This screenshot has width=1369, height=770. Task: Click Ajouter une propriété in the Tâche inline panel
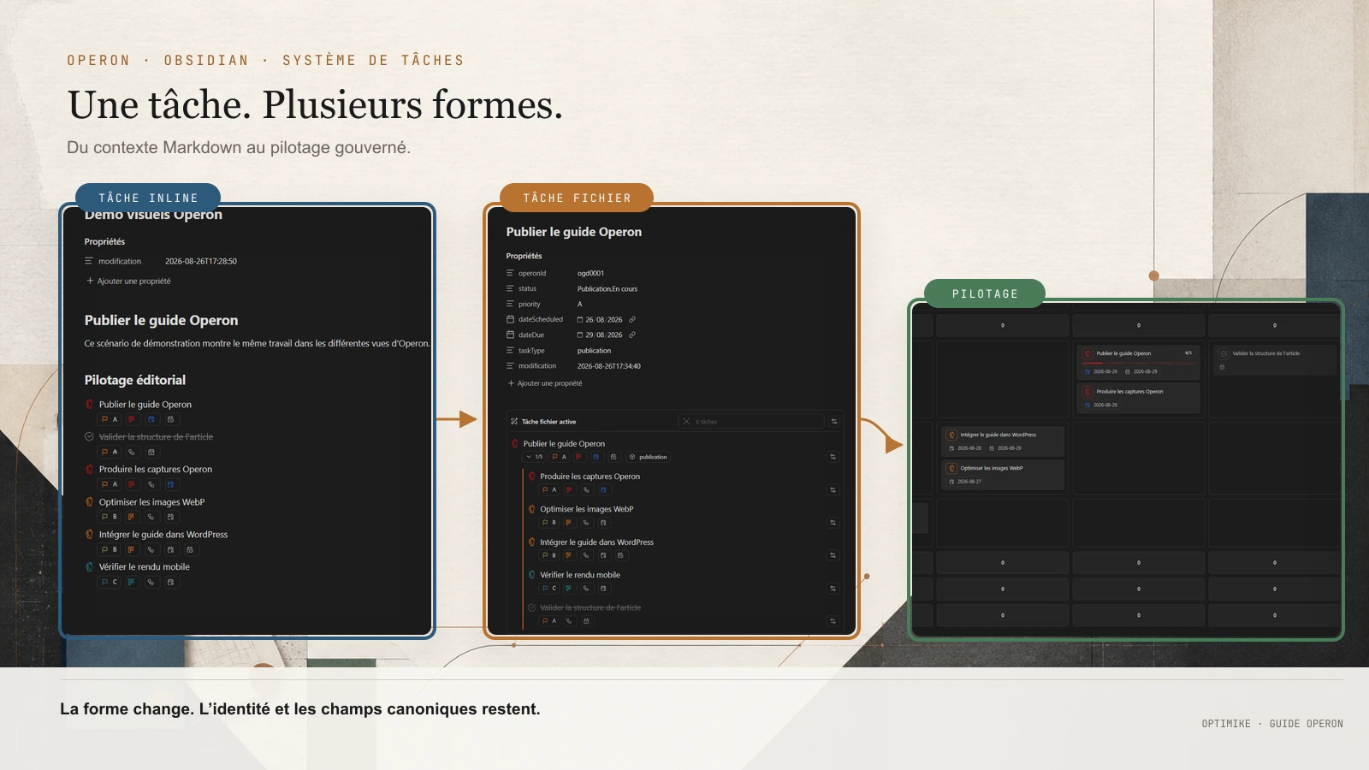(128, 281)
